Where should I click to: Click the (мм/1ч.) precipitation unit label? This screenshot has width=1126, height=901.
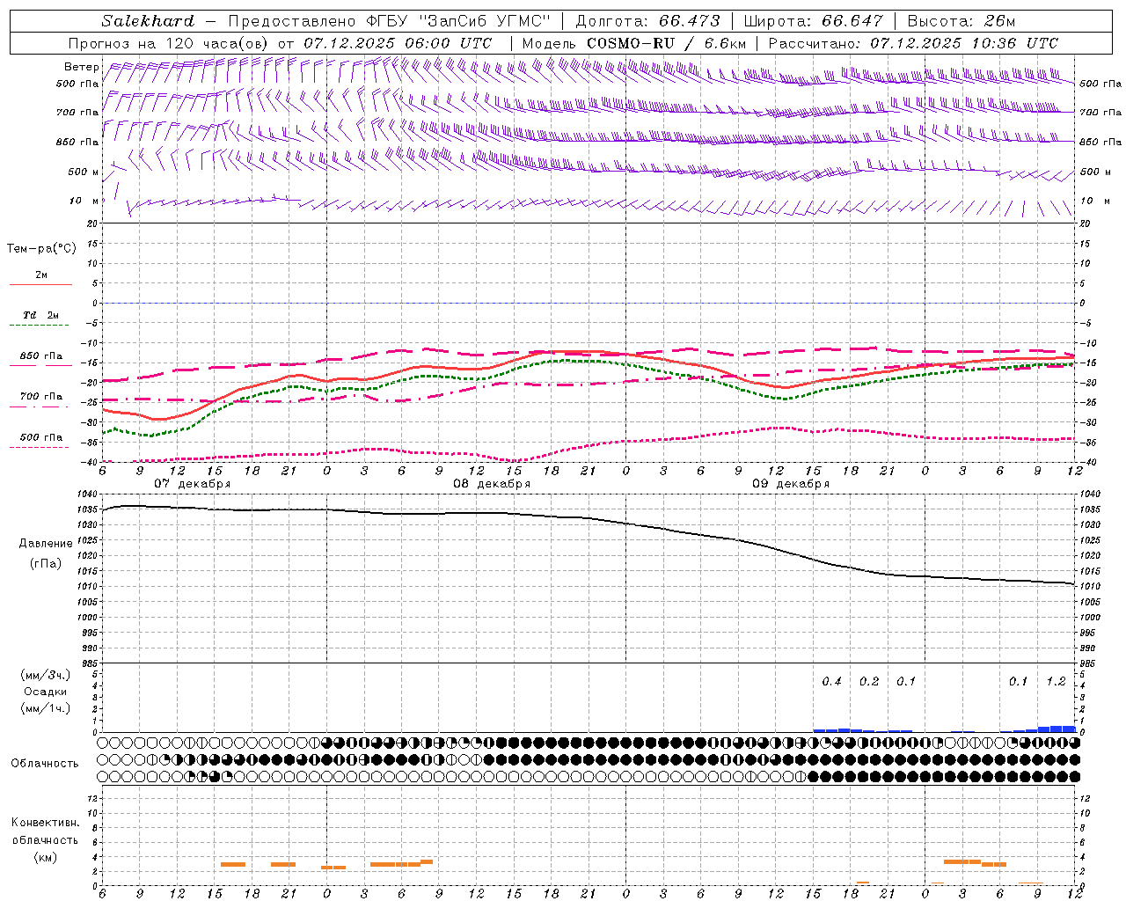(x=45, y=708)
